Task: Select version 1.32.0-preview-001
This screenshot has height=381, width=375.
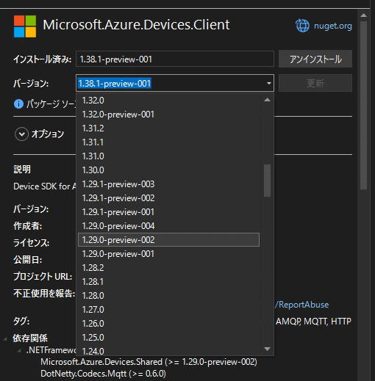Action: 168,115
